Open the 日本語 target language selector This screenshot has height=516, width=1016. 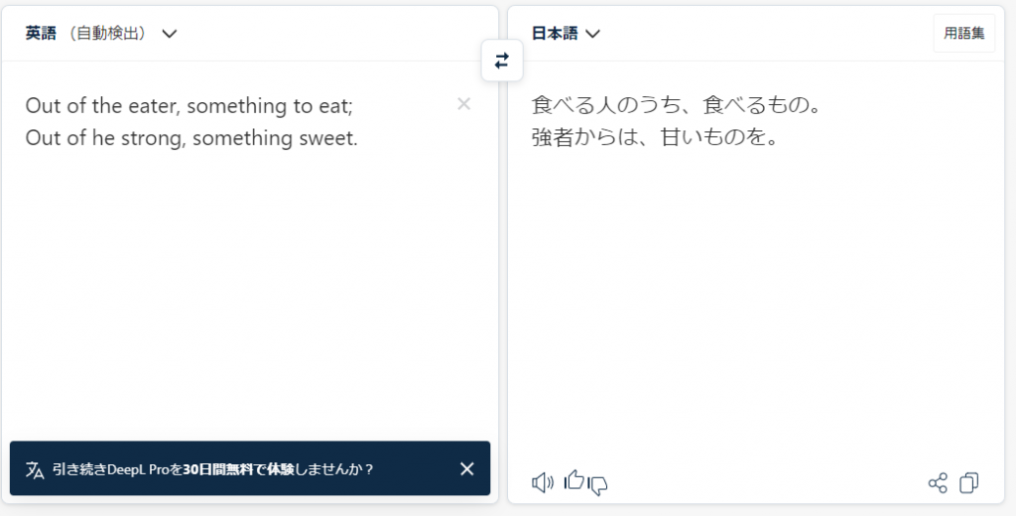(x=556, y=33)
